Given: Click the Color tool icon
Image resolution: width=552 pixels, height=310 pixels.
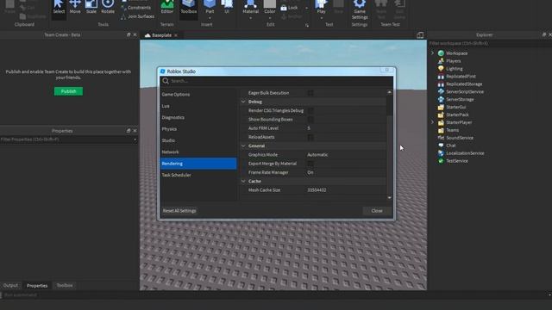Looking at the screenshot, I should 270,4.
